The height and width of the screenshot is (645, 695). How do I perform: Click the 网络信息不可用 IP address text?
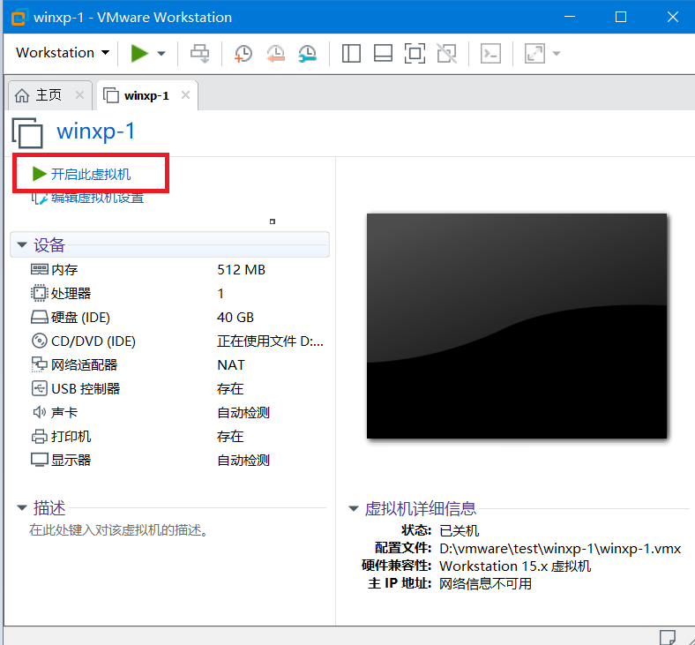(x=485, y=584)
